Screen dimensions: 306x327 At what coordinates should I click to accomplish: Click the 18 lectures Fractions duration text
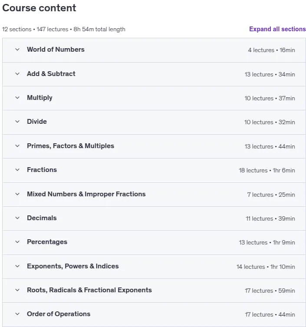(267, 170)
